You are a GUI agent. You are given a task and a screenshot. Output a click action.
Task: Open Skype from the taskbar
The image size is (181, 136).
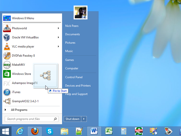(50, 131)
